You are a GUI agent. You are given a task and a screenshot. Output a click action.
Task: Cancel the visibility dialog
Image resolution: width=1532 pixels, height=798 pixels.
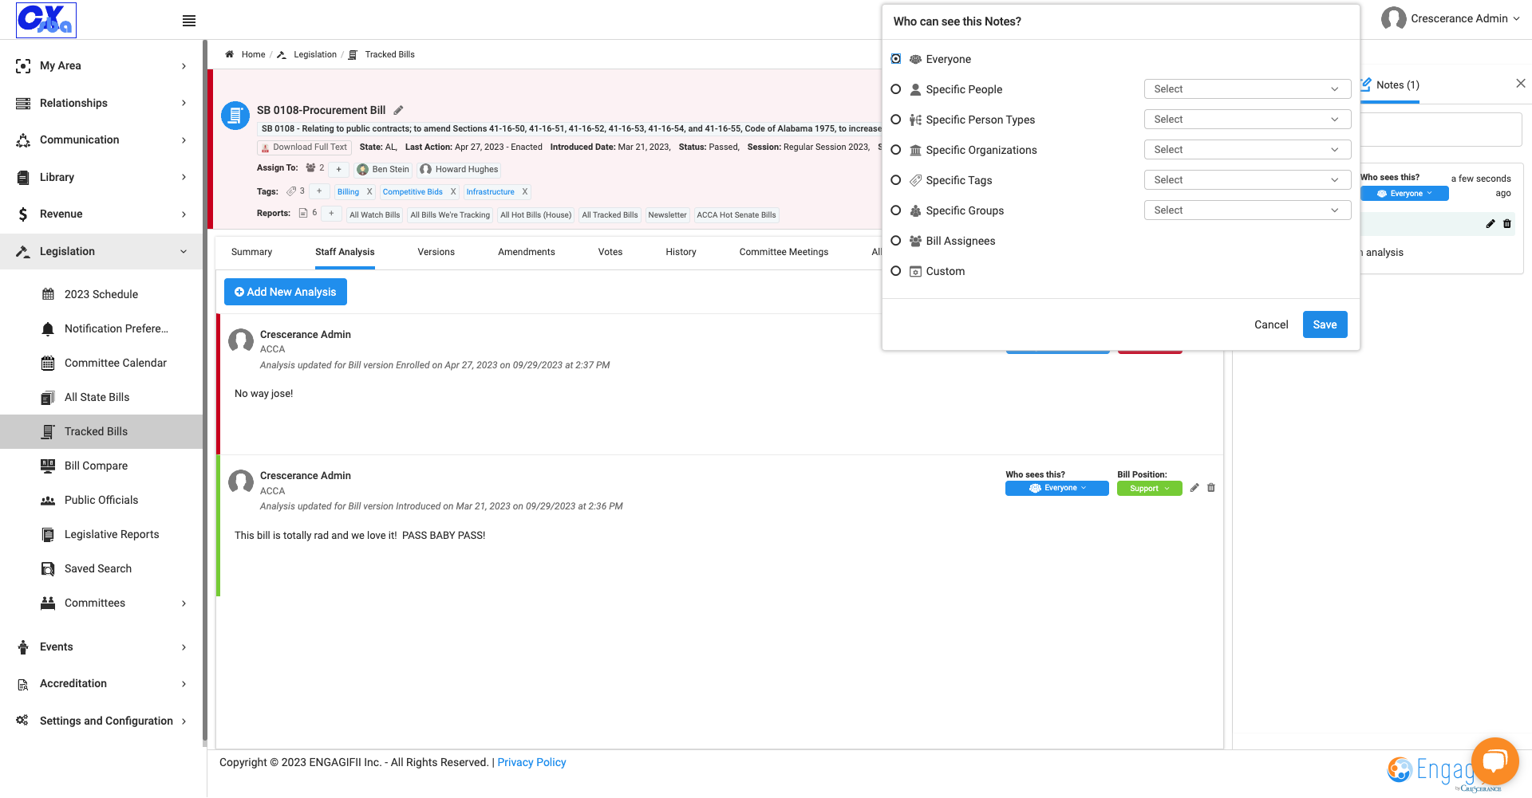1271,324
